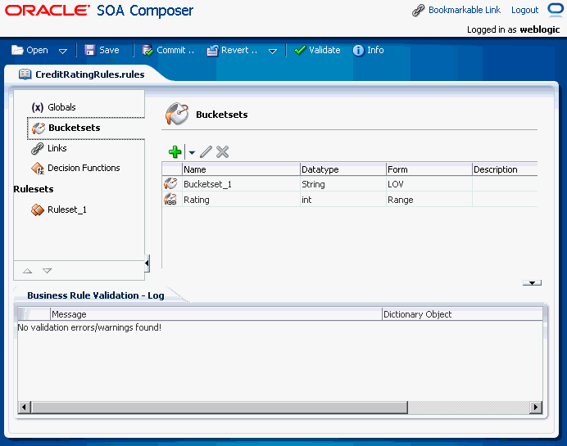Click the Links chain icon in navigation

(x=37, y=148)
